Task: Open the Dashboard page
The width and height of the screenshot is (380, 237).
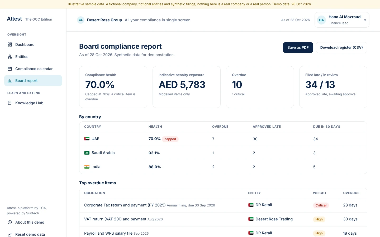Action: [33, 45]
